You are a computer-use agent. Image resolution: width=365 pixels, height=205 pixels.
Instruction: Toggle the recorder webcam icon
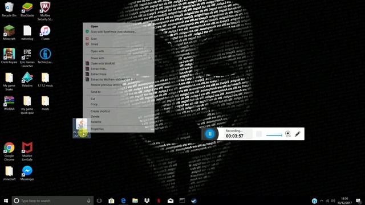287,134
